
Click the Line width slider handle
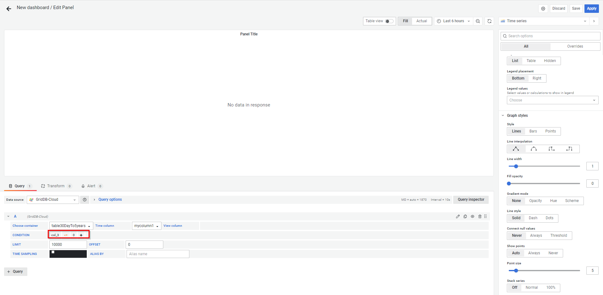click(516, 166)
